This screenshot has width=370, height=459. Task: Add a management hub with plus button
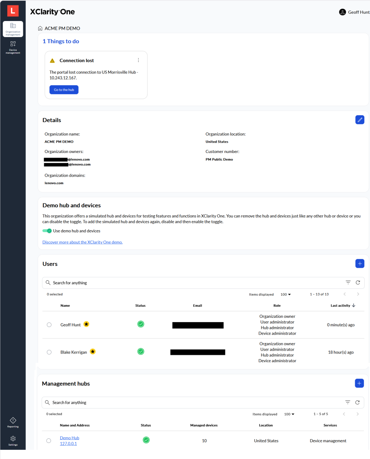tap(359, 383)
